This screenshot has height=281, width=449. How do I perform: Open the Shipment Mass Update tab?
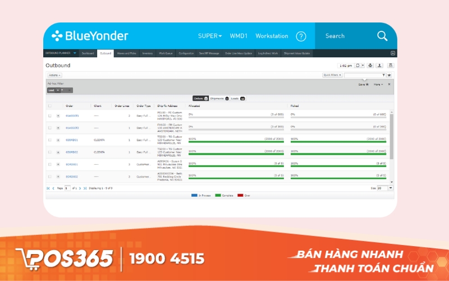[297, 53]
